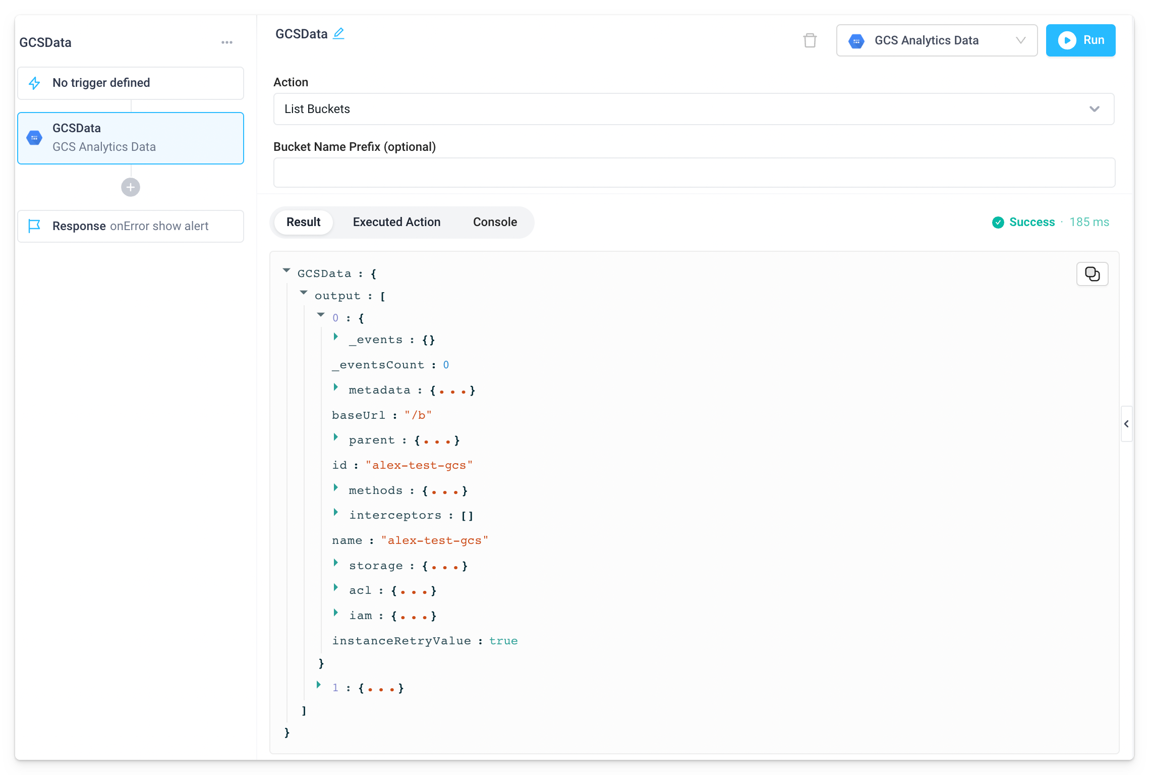The image size is (1149, 775).
Task: Switch to the Executed Action tab
Action: [396, 222]
